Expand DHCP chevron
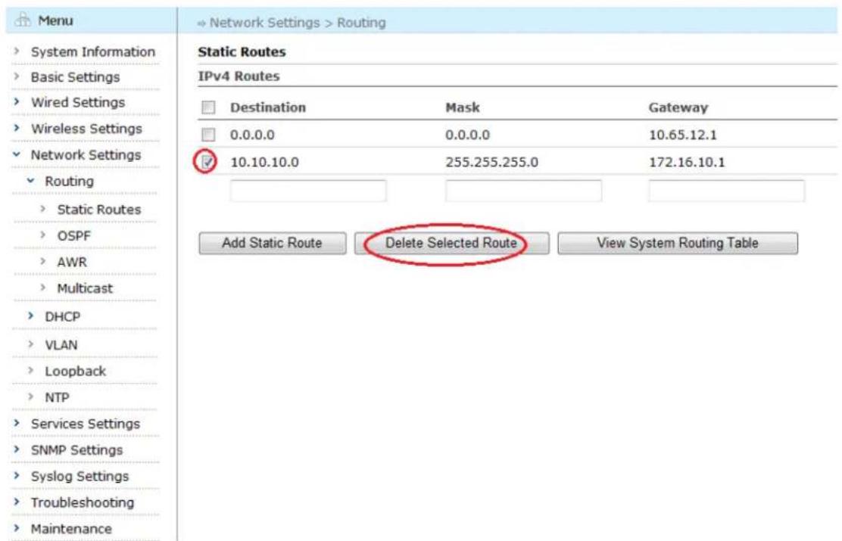842x541 pixels. (x=30, y=316)
